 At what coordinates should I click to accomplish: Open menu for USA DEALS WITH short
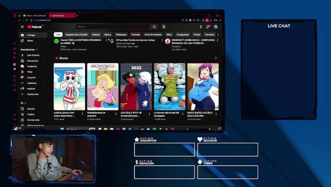click(149, 113)
